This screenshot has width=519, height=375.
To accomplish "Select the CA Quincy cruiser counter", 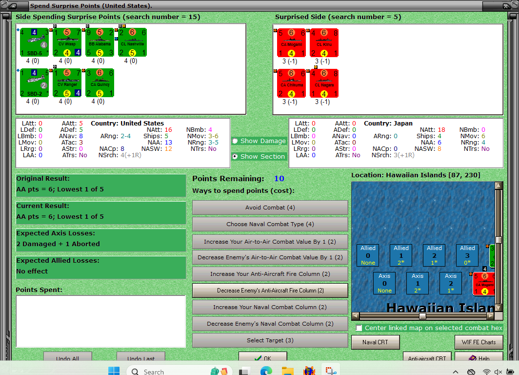I will [x=100, y=83].
